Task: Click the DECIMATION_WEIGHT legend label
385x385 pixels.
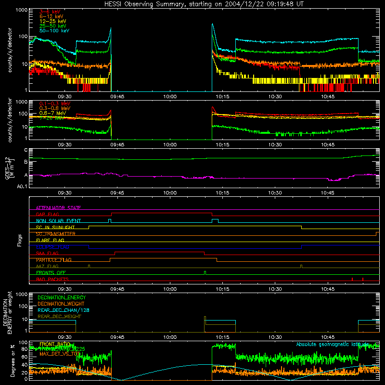Action: point(61,304)
